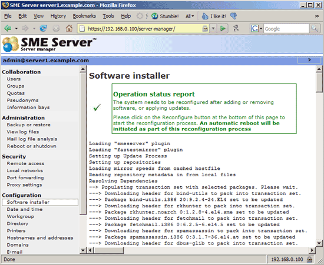Click the Stumble! toolbar button
The width and height of the screenshot is (324, 265).
click(x=165, y=16)
